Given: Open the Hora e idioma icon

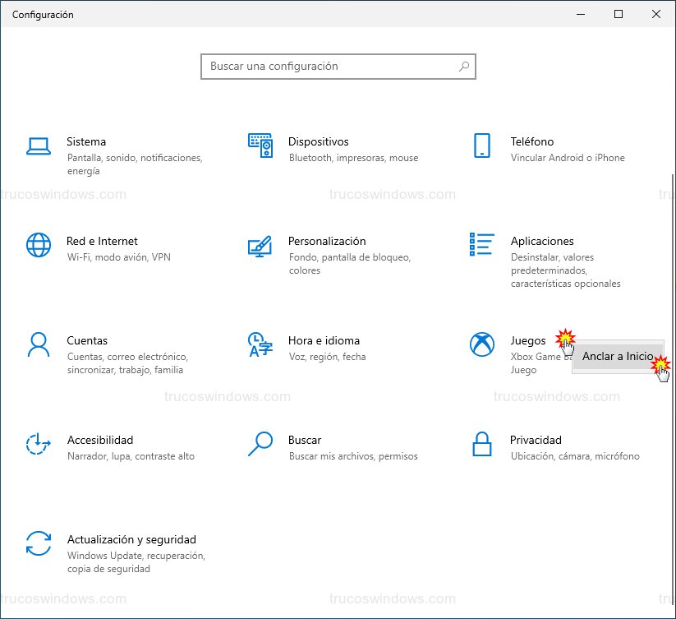Looking at the screenshot, I should (260, 344).
